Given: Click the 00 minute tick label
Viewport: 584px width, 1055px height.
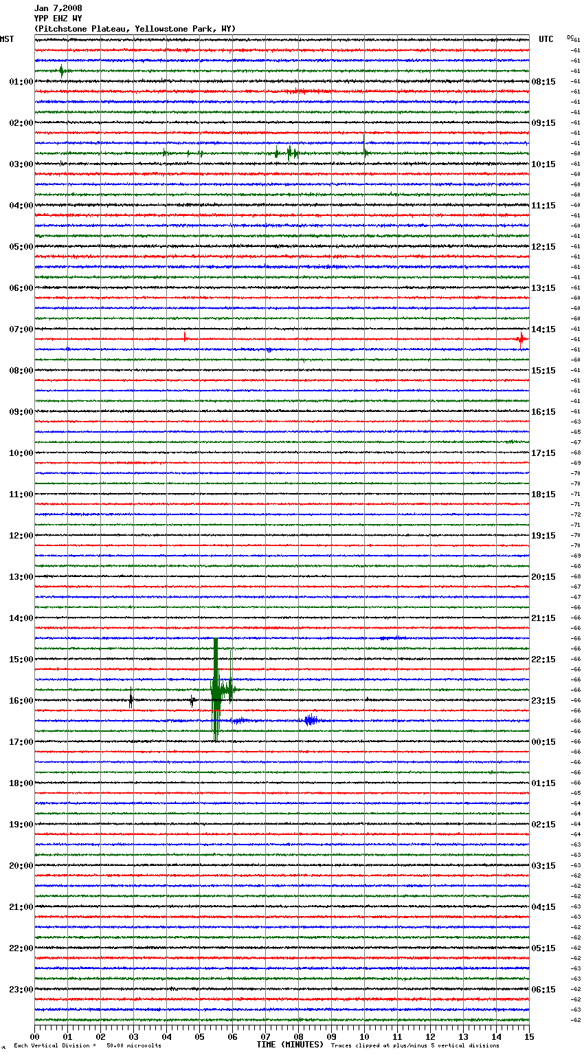Looking at the screenshot, I should [x=34, y=1036].
